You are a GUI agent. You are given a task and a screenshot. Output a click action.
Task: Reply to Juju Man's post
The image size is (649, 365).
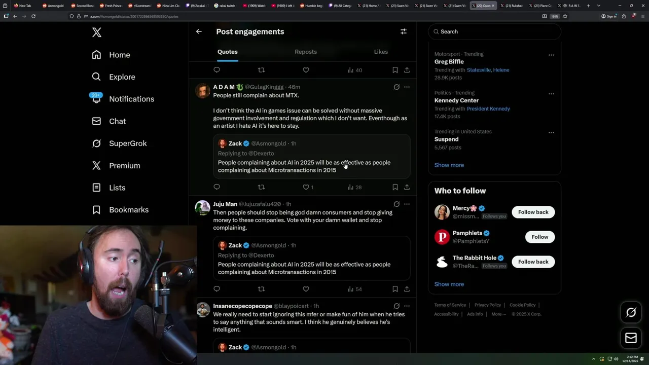(x=217, y=289)
